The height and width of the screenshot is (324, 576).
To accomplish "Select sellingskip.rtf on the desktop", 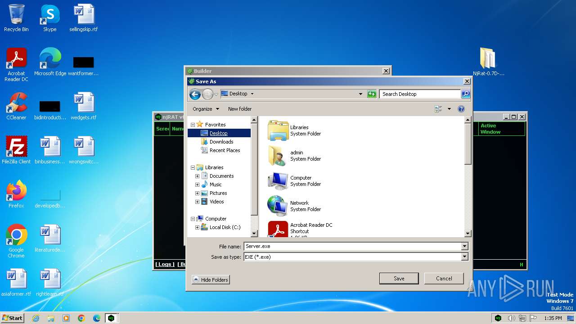I will (84, 18).
